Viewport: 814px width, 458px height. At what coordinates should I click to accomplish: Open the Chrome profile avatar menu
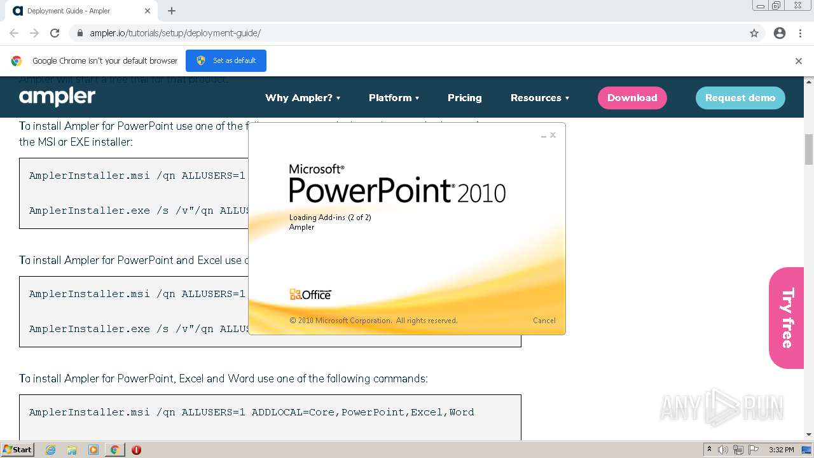[780, 33]
